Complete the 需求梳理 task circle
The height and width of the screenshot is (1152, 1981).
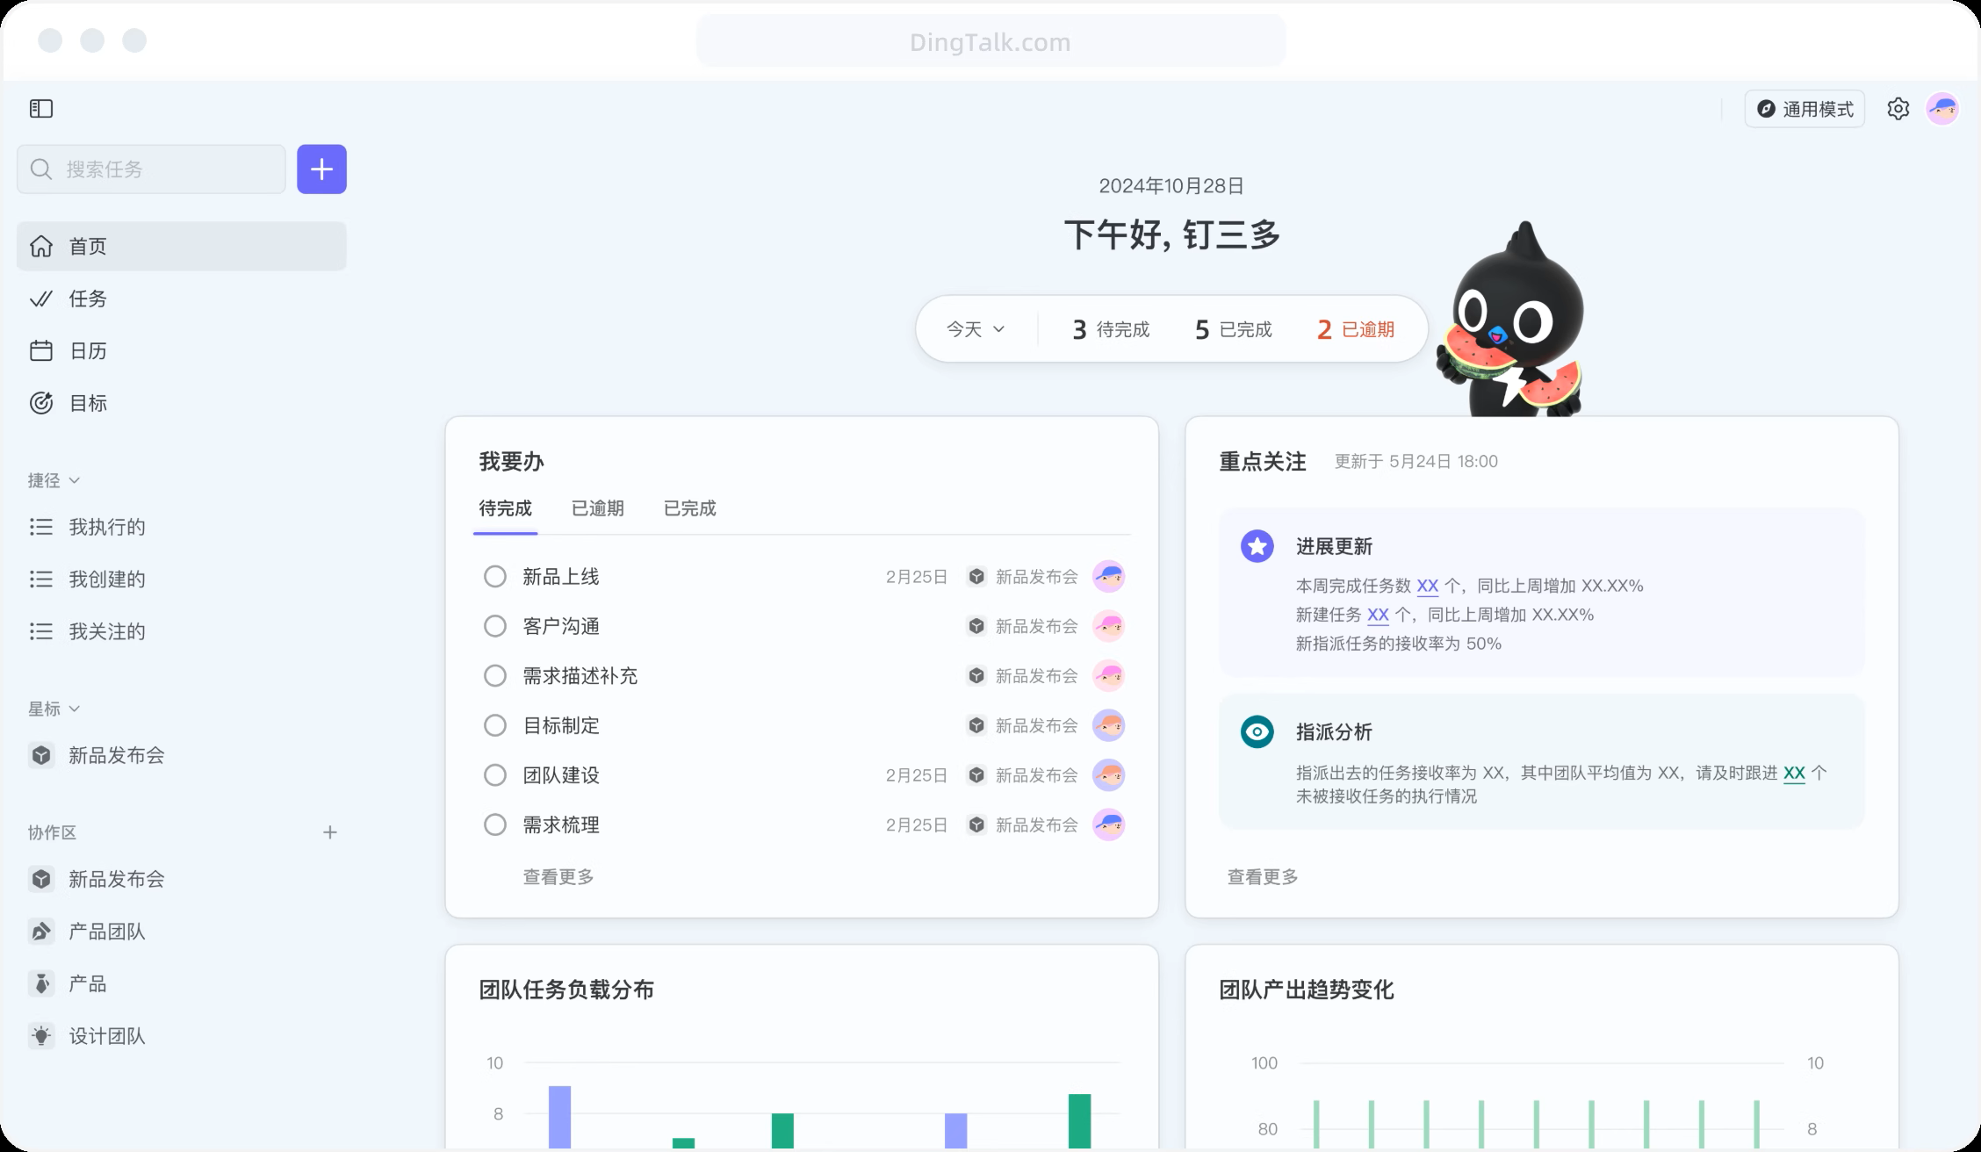coord(495,824)
